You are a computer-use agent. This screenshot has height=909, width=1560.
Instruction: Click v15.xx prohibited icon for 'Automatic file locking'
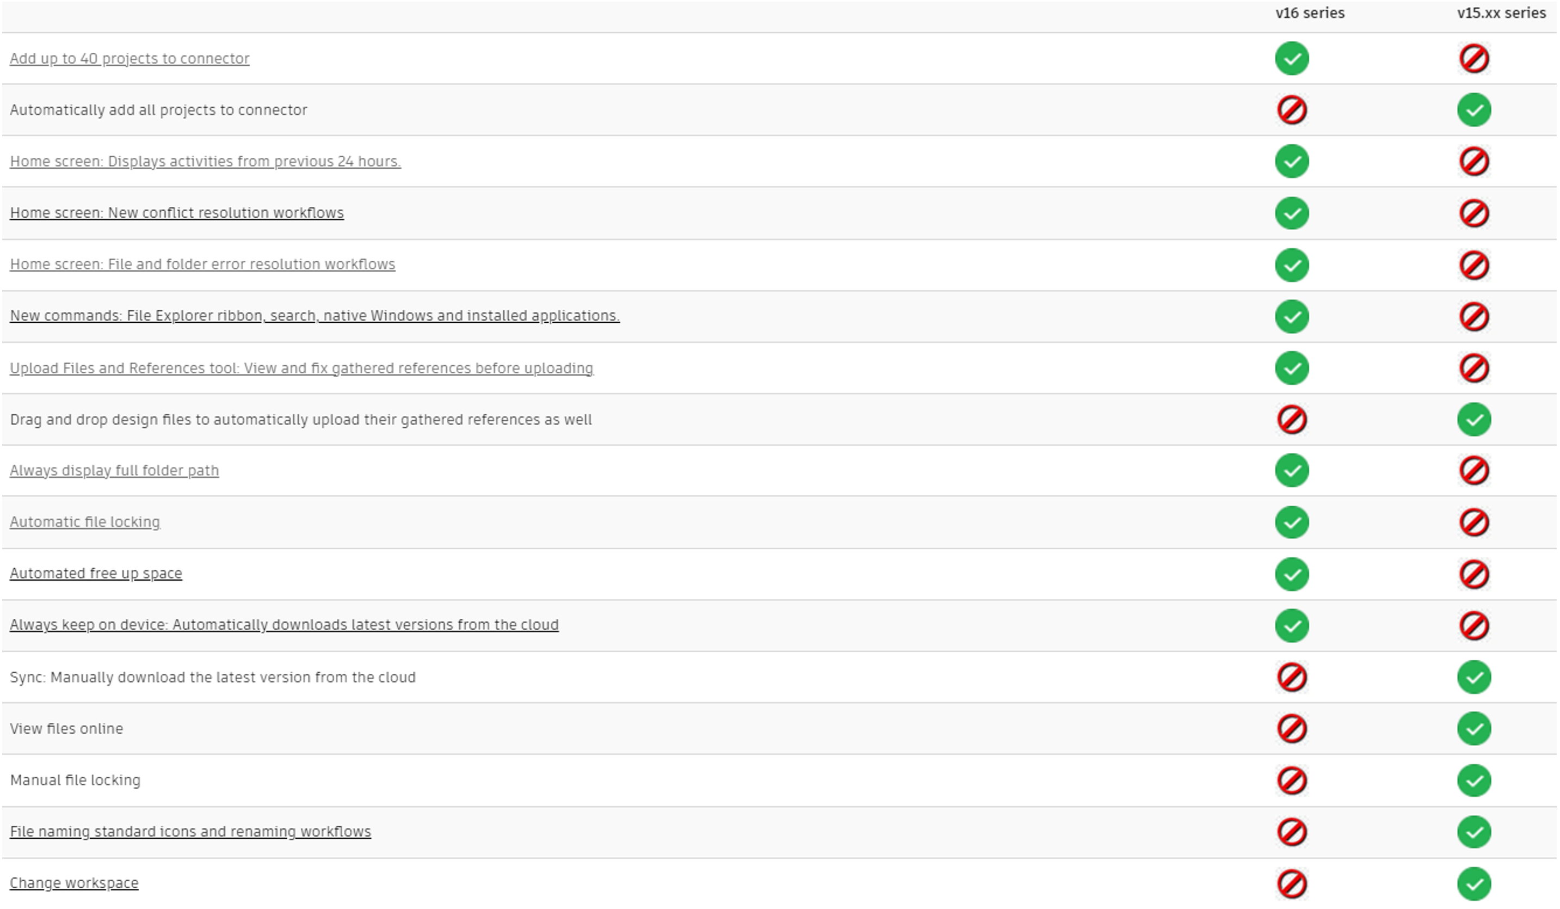[x=1474, y=522]
